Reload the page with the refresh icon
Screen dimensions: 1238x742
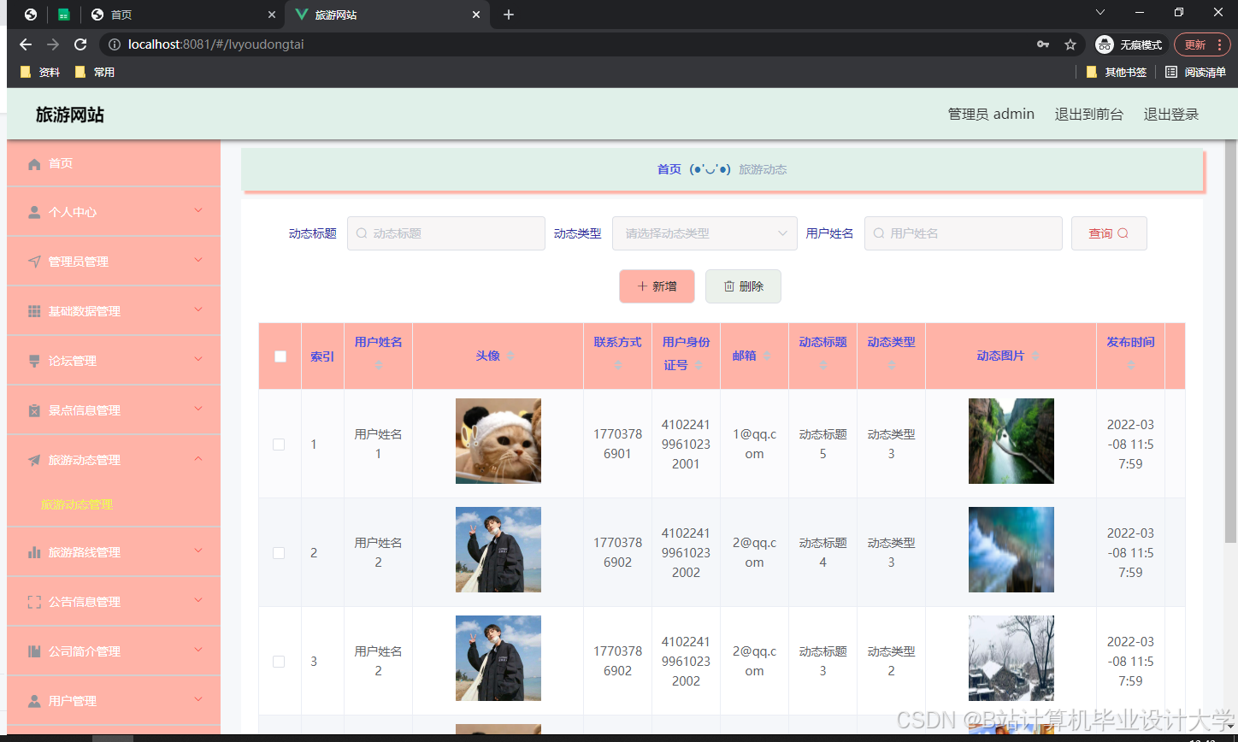click(x=80, y=44)
